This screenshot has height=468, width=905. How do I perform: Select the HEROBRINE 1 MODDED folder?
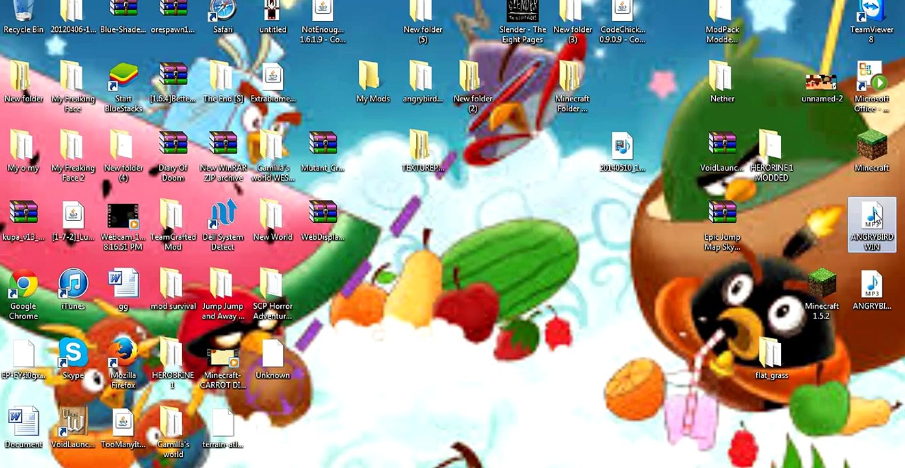(x=772, y=157)
